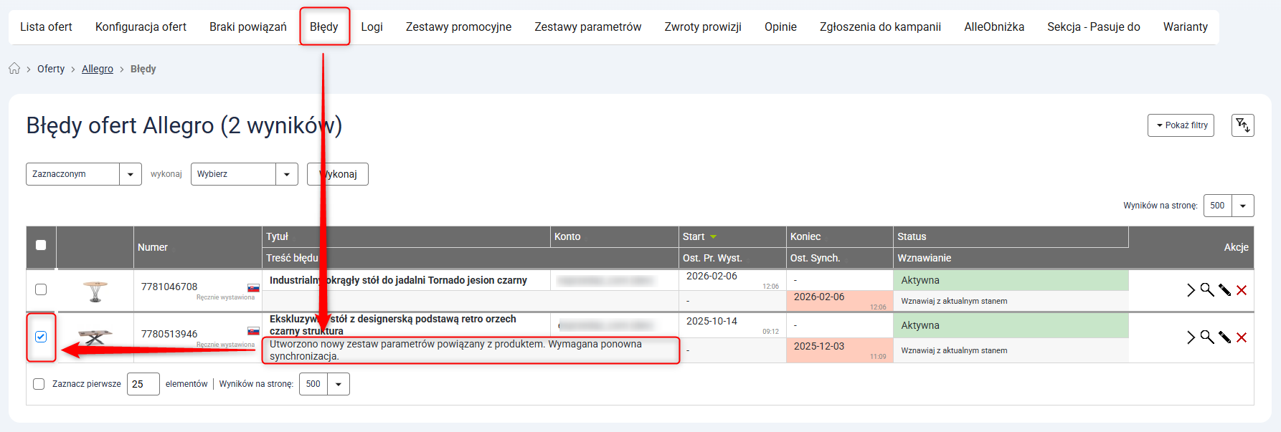Open the 'Zaznaczonym' dropdown
Screen dimensions: 1281x432
tap(83, 174)
